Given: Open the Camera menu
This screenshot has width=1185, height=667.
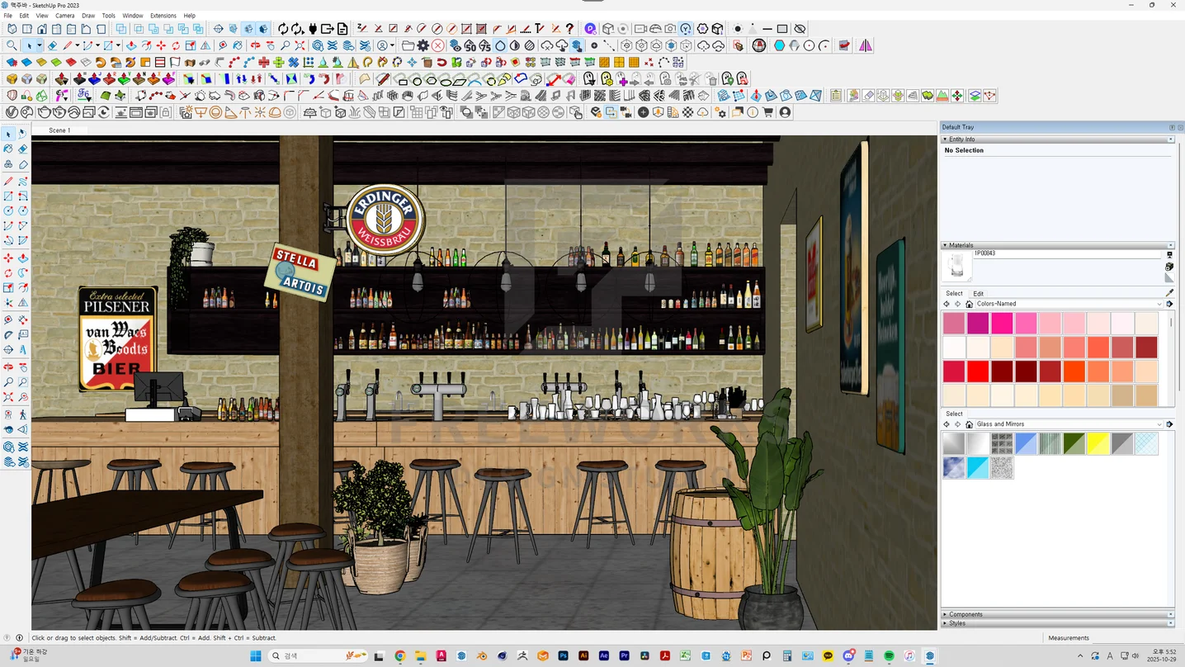Looking at the screenshot, I should (64, 16).
